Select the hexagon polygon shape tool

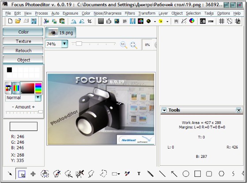(x=221, y=174)
